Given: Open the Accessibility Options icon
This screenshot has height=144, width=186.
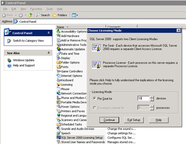Looking at the screenshot, I should (x=58, y=31).
